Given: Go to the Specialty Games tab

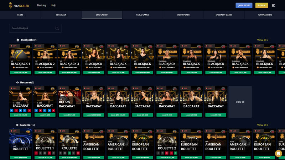Looking at the screenshot, I should [224, 15].
